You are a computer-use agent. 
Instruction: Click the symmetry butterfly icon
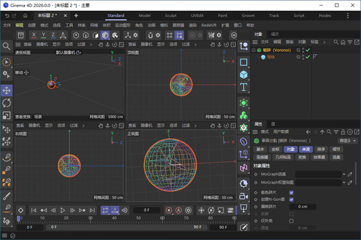click(x=211, y=35)
